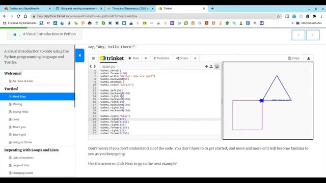
Task: Open the Changing Colors lesson
Action: click(x=22, y=173)
